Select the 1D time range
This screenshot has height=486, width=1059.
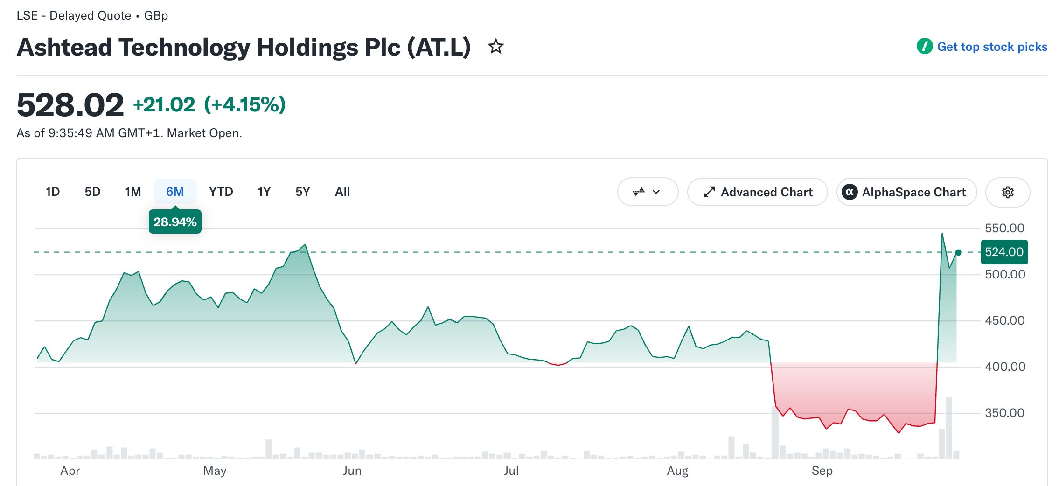click(53, 192)
